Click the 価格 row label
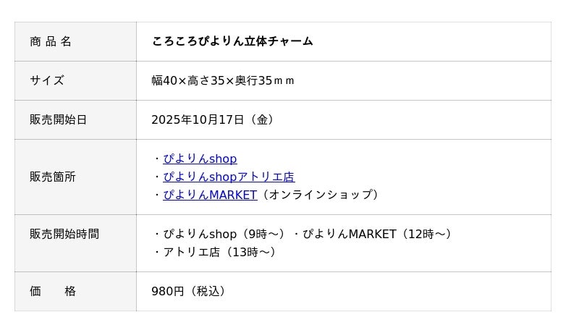The image size is (579, 333). coord(52,291)
